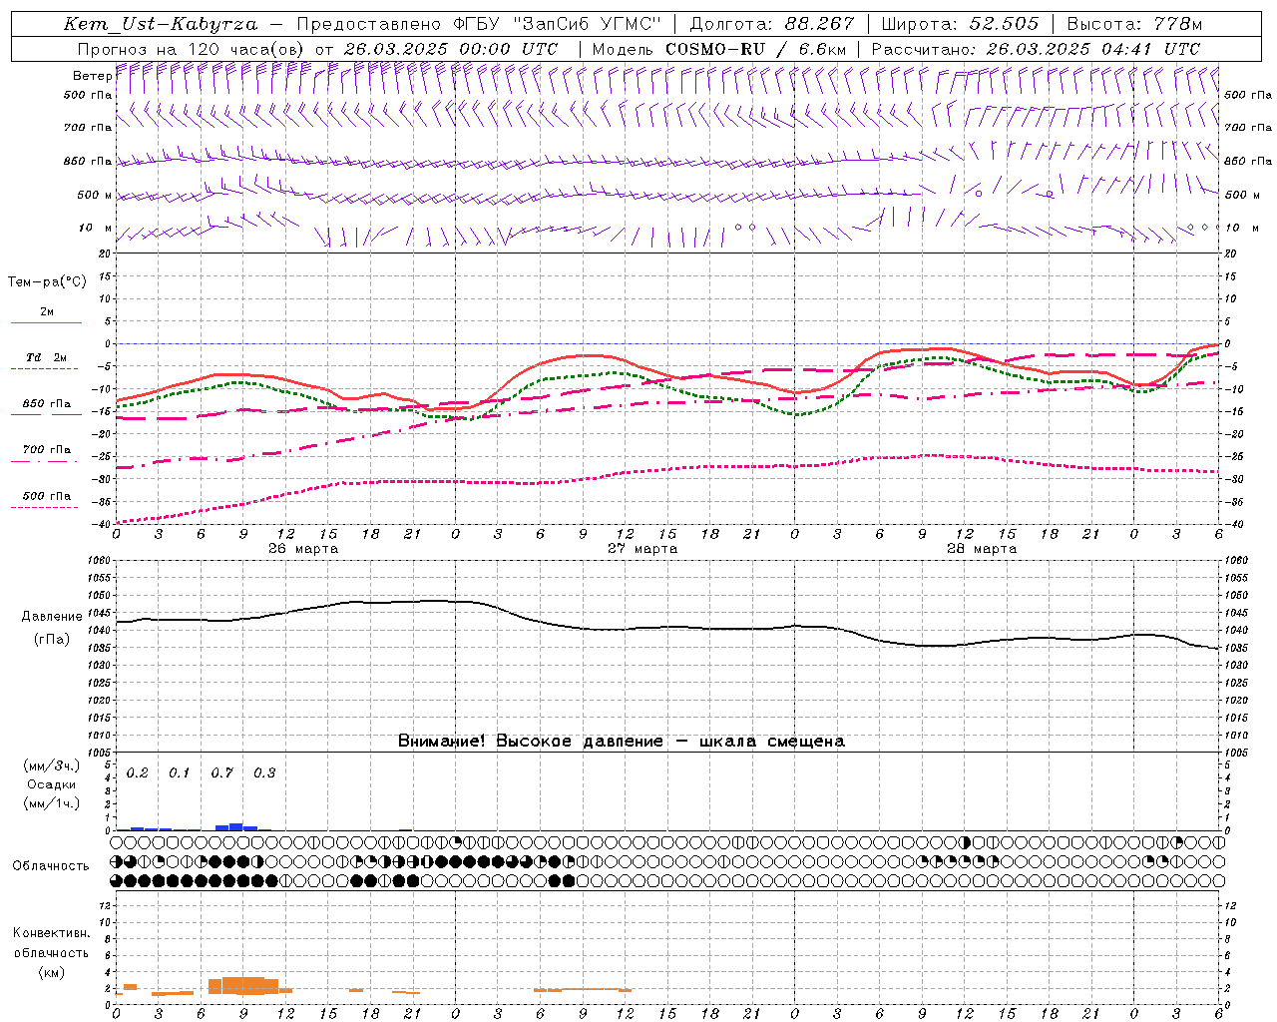The height and width of the screenshot is (1022, 1277).
Task: Click the '(гПа)' pressure unit label
Action: pyautogui.click(x=52, y=640)
